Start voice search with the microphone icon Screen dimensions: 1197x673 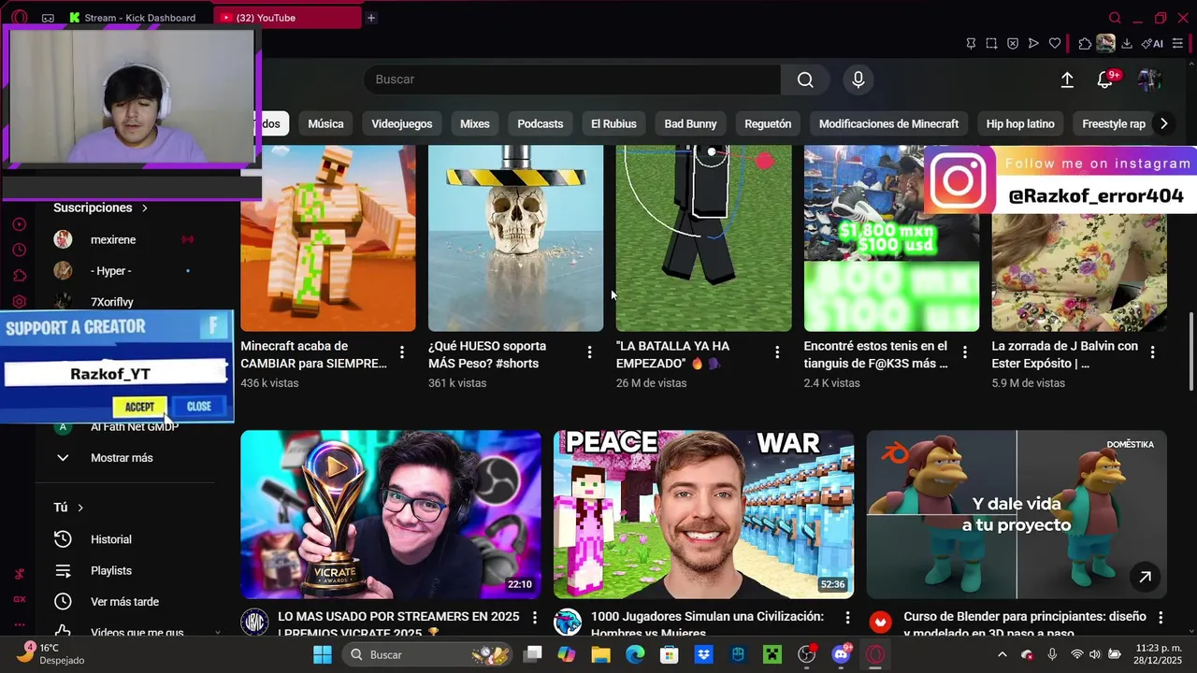pos(858,79)
